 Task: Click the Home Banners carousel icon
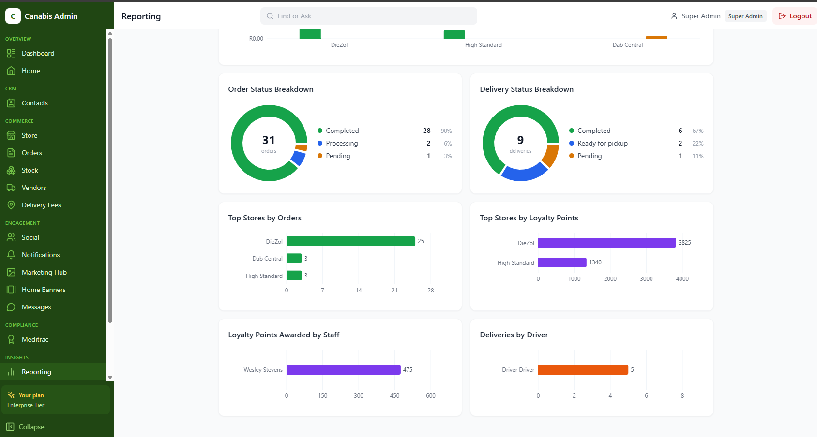pyautogui.click(x=11, y=290)
